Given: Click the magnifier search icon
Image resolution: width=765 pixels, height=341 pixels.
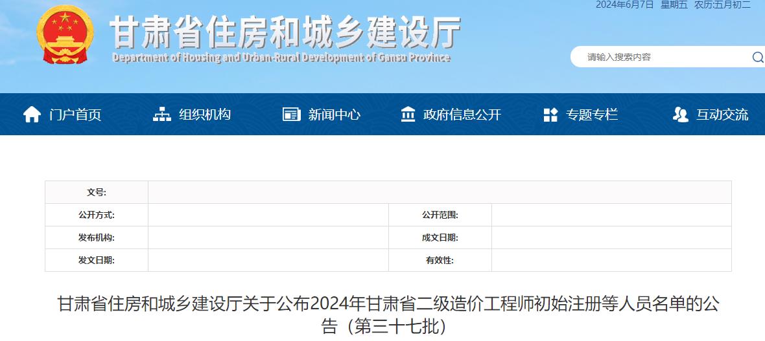Looking at the screenshot, I should pyautogui.click(x=757, y=58).
